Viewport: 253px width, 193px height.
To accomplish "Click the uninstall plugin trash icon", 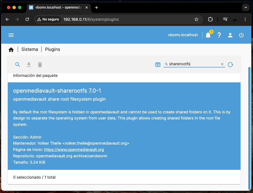I will coord(40,65).
